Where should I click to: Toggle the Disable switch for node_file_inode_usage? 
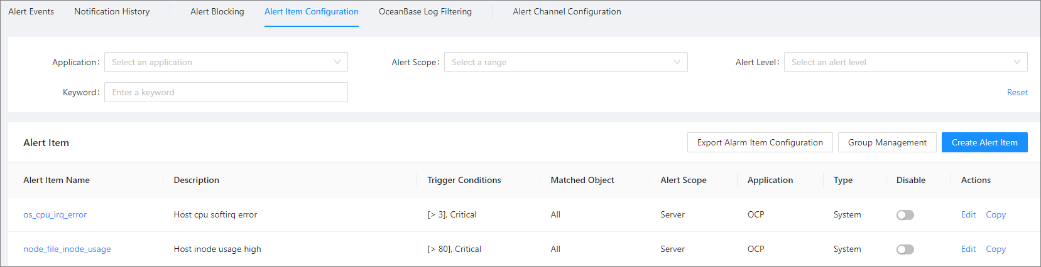pos(905,249)
